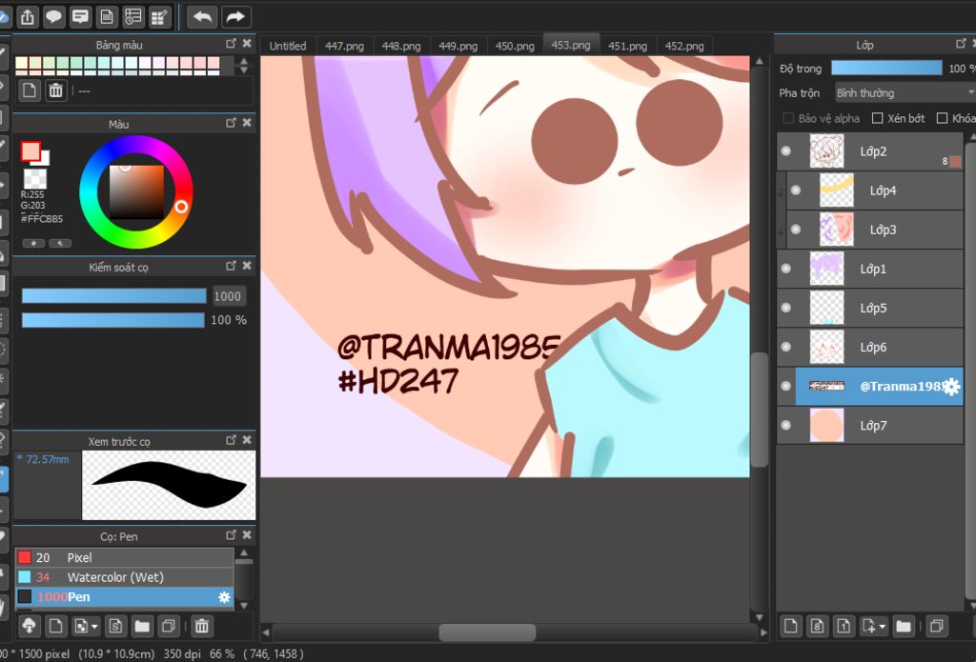
Task: Click the panel list with clock icon
Action: (x=132, y=17)
